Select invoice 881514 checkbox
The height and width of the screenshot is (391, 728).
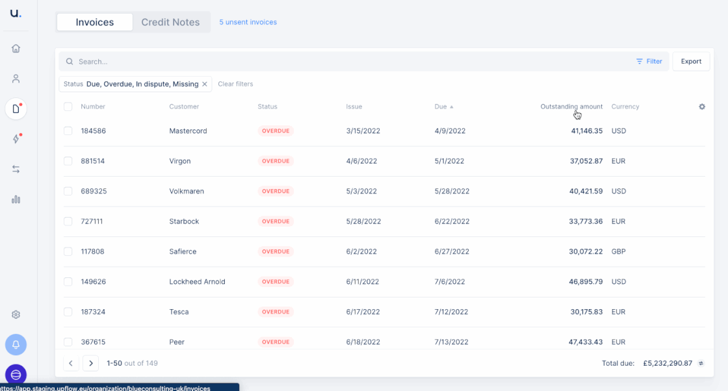coord(68,161)
